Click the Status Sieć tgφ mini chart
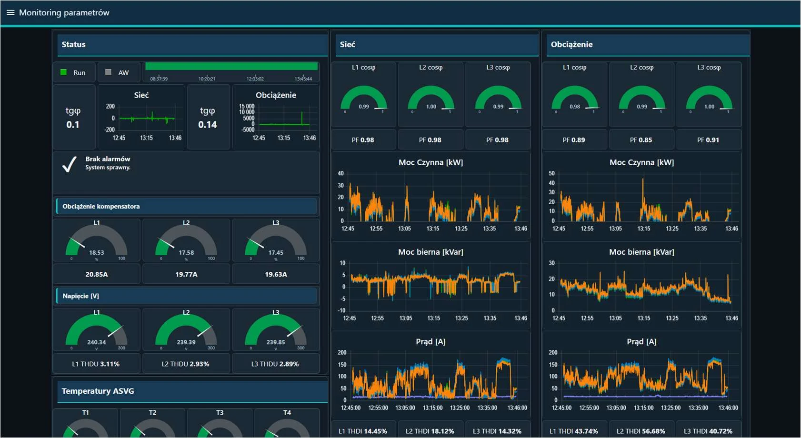This screenshot has height=438, width=801. 141,117
